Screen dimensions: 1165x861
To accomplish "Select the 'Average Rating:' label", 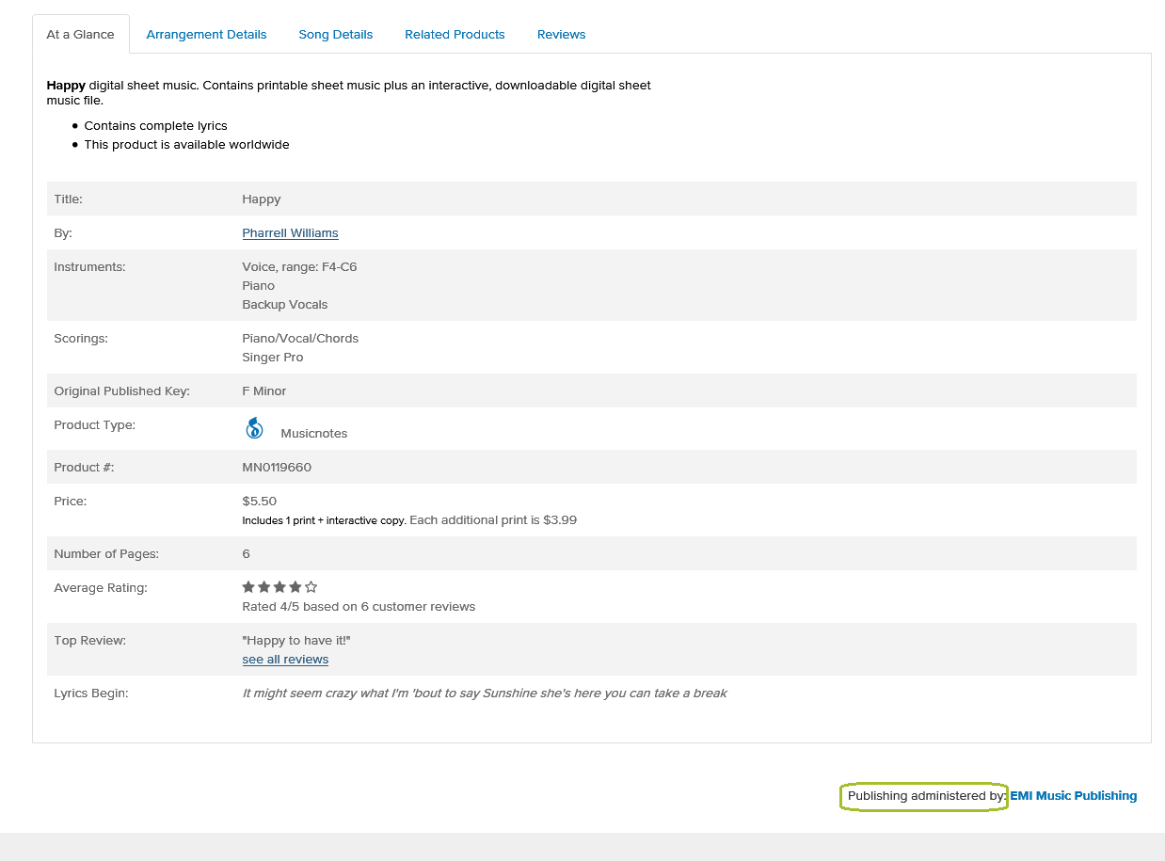I will click(x=101, y=588).
